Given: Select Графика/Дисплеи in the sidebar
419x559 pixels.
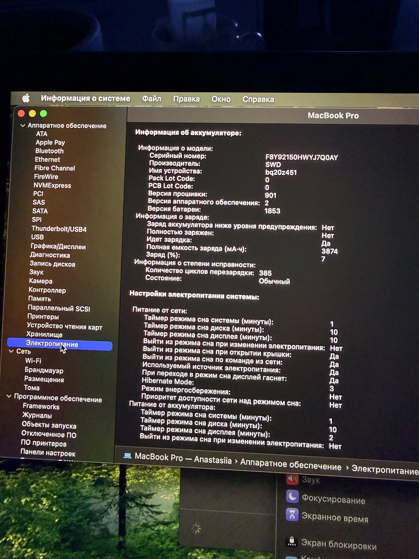Looking at the screenshot, I should point(58,246).
